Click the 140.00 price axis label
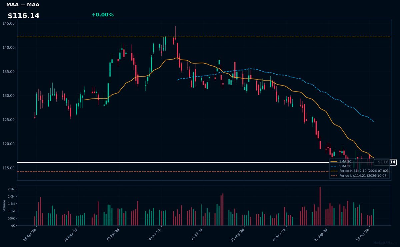Image resolution: width=400 pixels, height=247 pixels. coord(9,48)
